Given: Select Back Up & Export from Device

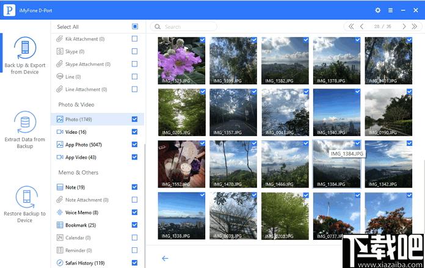Looking at the screenshot, I should (24, 56).
